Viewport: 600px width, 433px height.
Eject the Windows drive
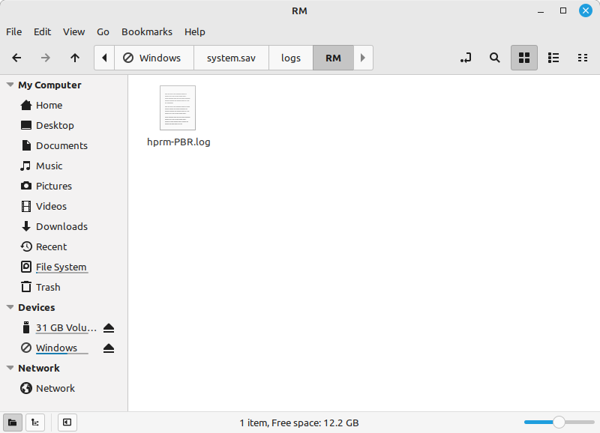coord(109,348)
